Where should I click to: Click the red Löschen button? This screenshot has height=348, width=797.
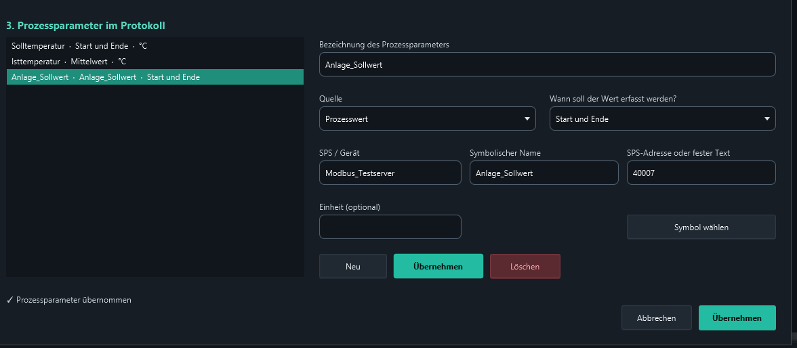[x=525, y=266]
